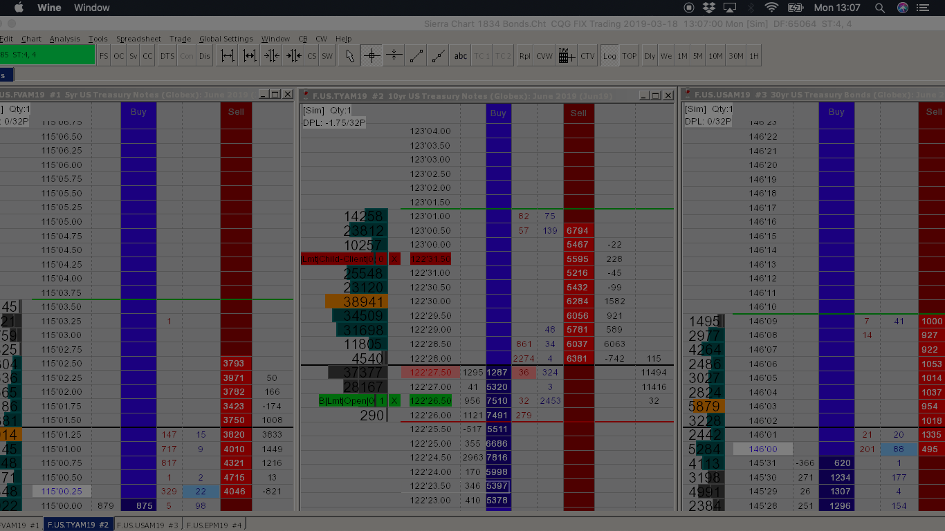Open the Analysis menu
The height and width of the screenshot is (531, 945).
click(x=64, y=39)
